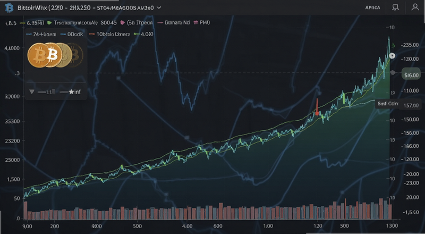Click the 1:00 bottom axis label
The height and width of the screenshot is (234, 425).
(268, 226)
